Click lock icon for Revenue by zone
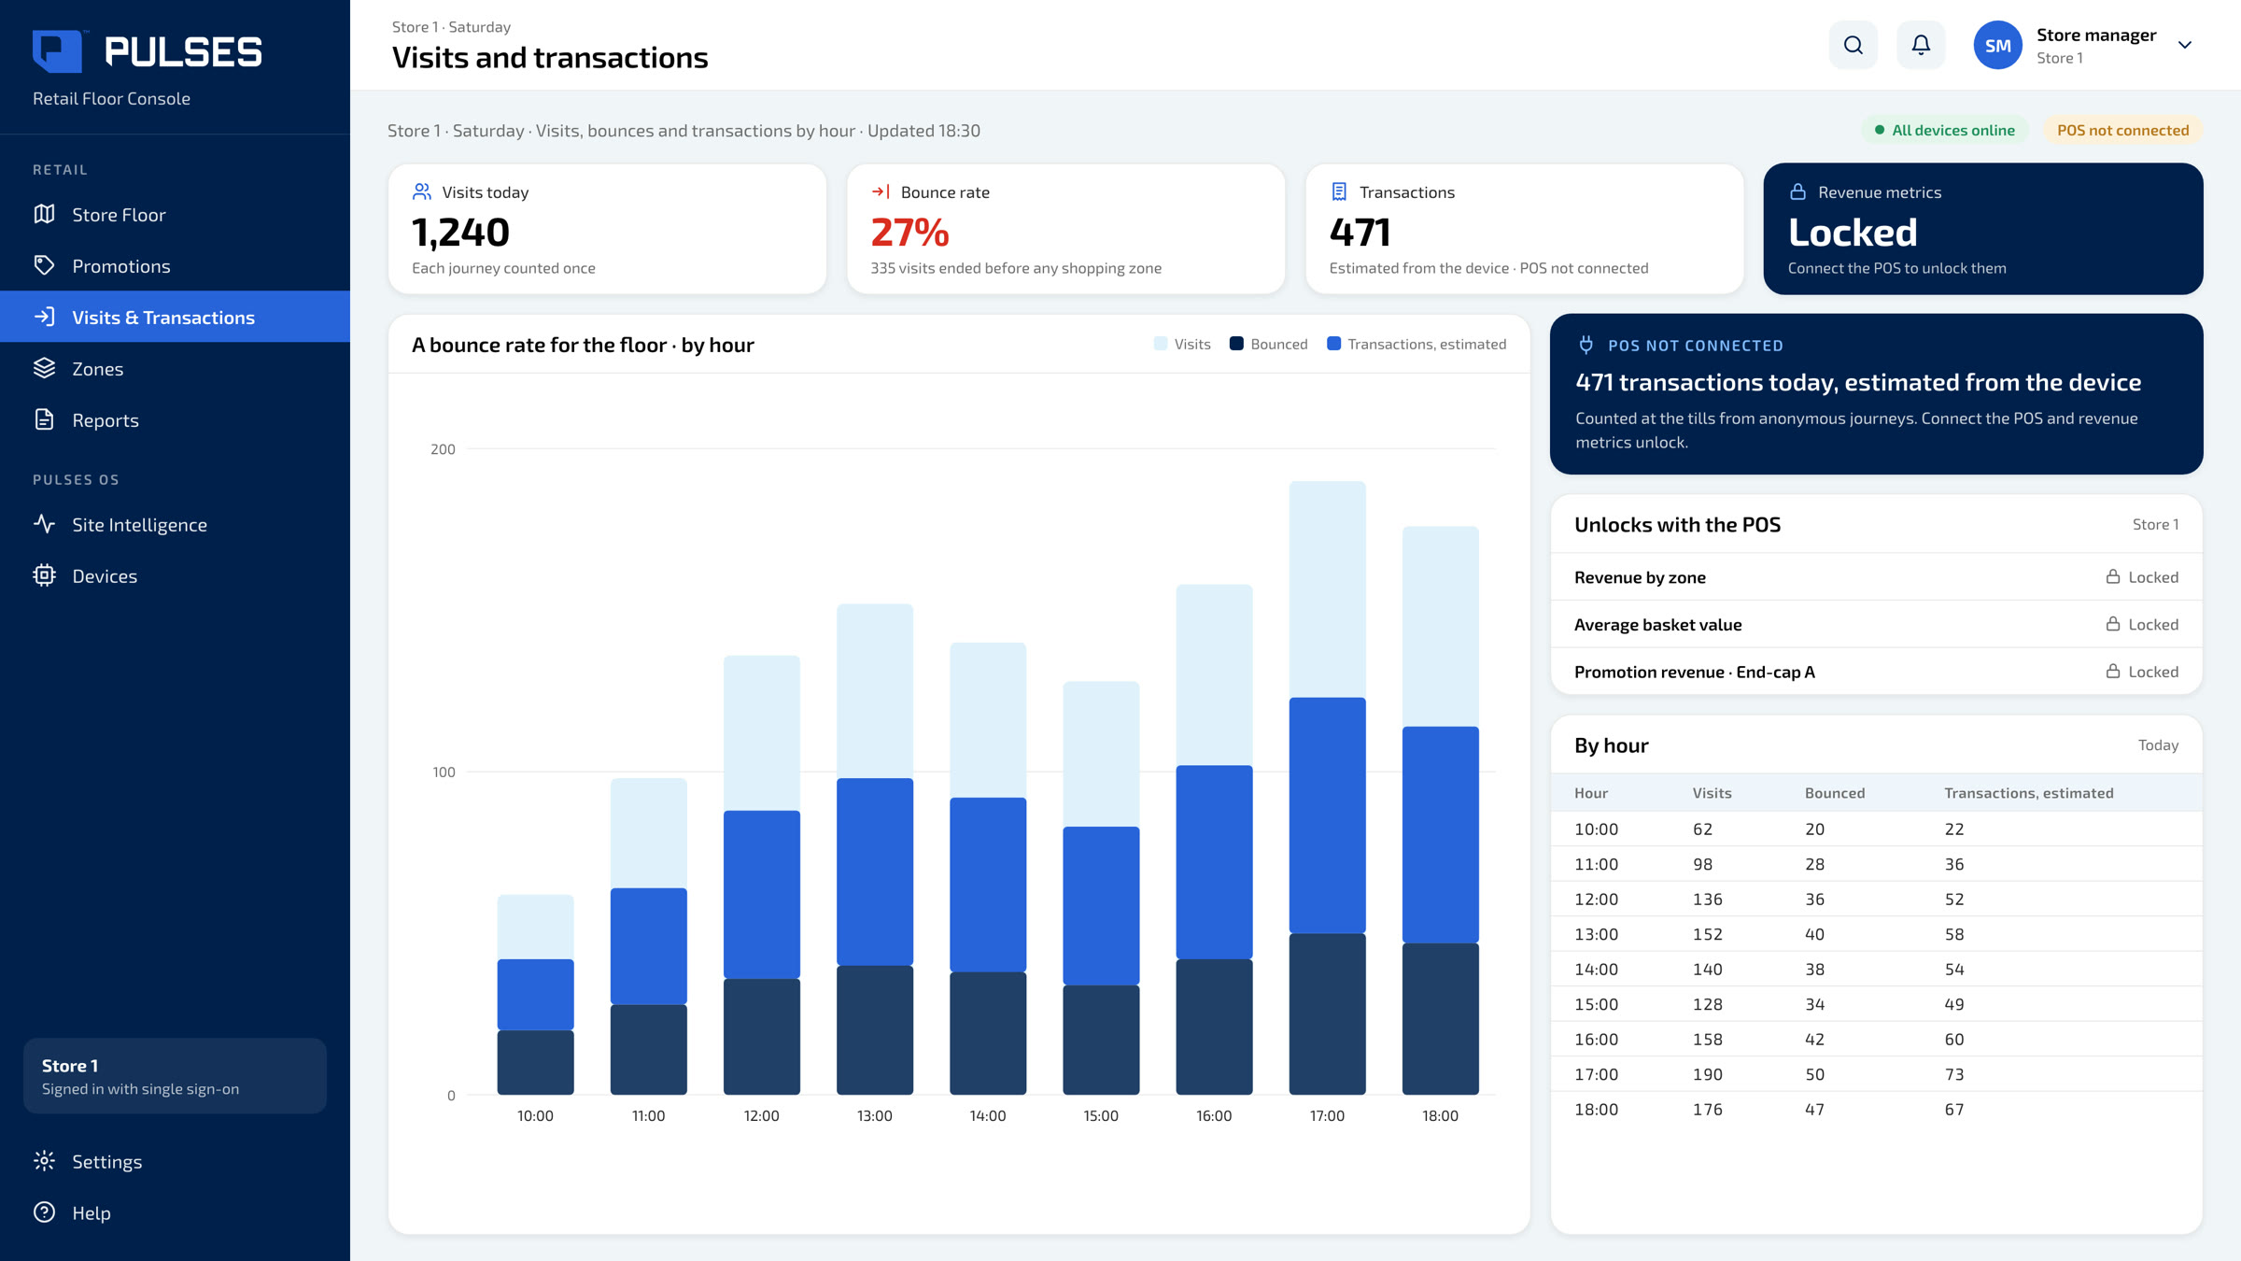 click(x=2112, y=577)
